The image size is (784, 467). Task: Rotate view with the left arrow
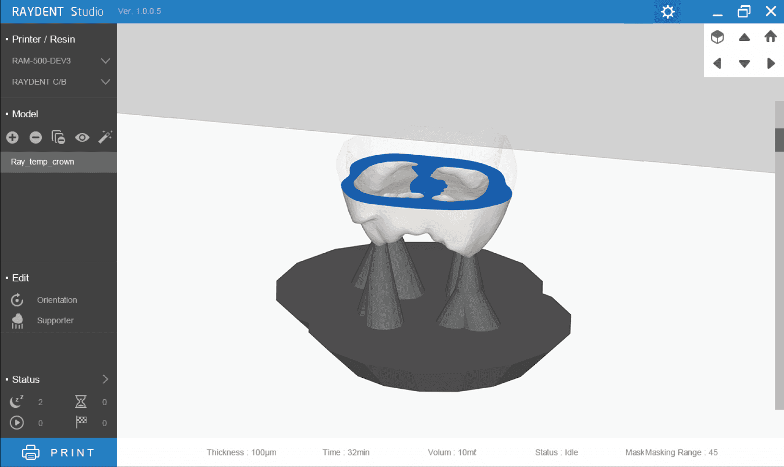[x=717, y=63]
